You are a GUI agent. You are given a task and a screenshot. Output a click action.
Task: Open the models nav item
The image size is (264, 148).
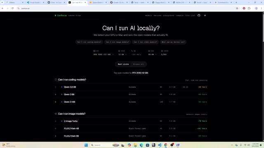click(x=148, y=16)
